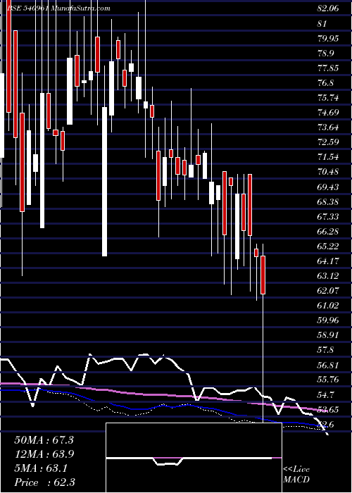352x493 pixels.
Task: Click the 74.69 price axis label
Action: tap(328, 113)
